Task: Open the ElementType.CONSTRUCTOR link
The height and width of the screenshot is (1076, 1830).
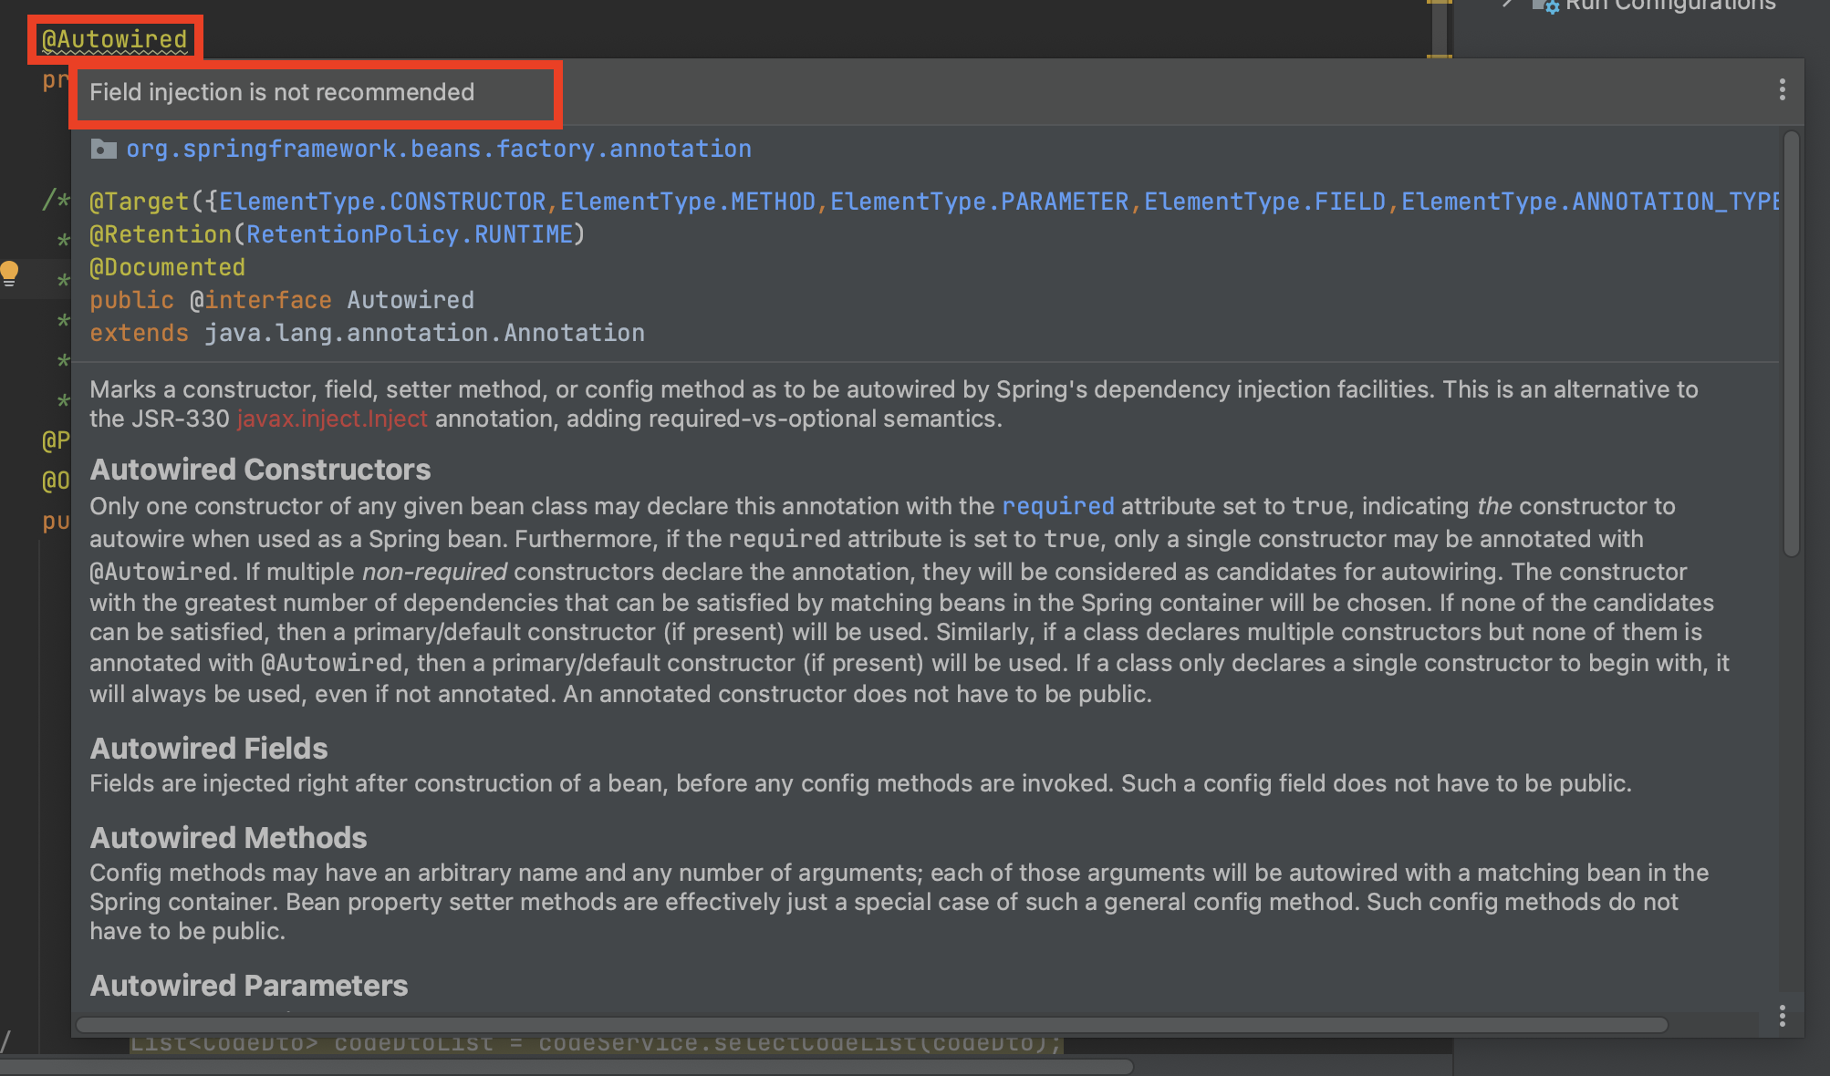Action: click(x=382, y=202)
